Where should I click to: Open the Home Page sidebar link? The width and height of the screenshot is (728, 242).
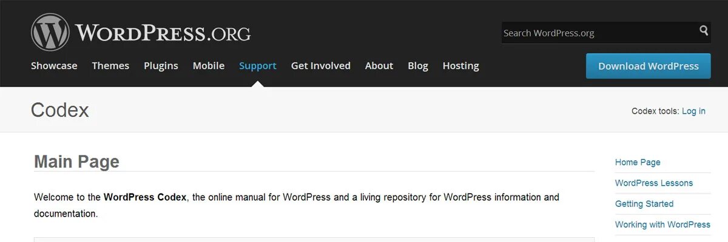638,162
